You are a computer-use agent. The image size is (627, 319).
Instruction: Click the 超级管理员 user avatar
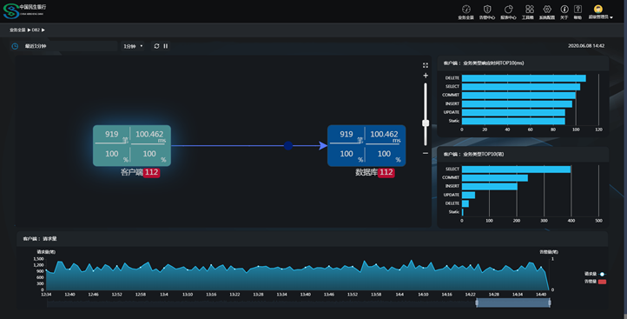[x=598, y=9]
